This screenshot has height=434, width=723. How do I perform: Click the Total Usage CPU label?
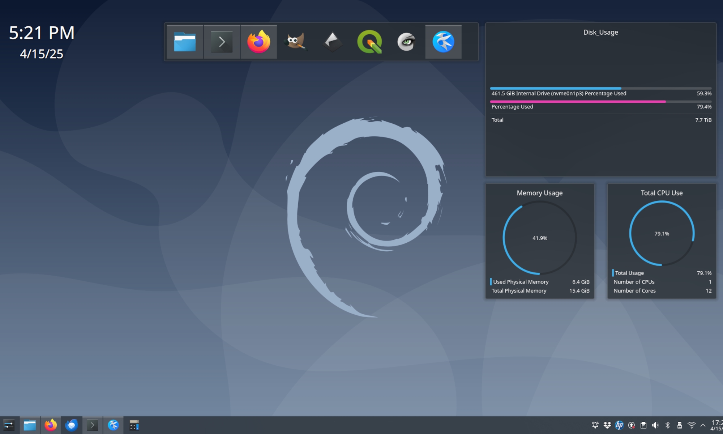629,273
